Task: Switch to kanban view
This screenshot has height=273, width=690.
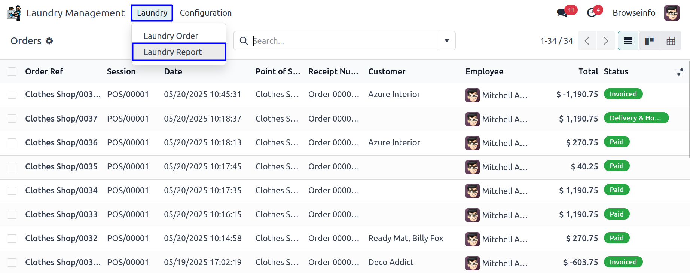Action: point(649,41)
